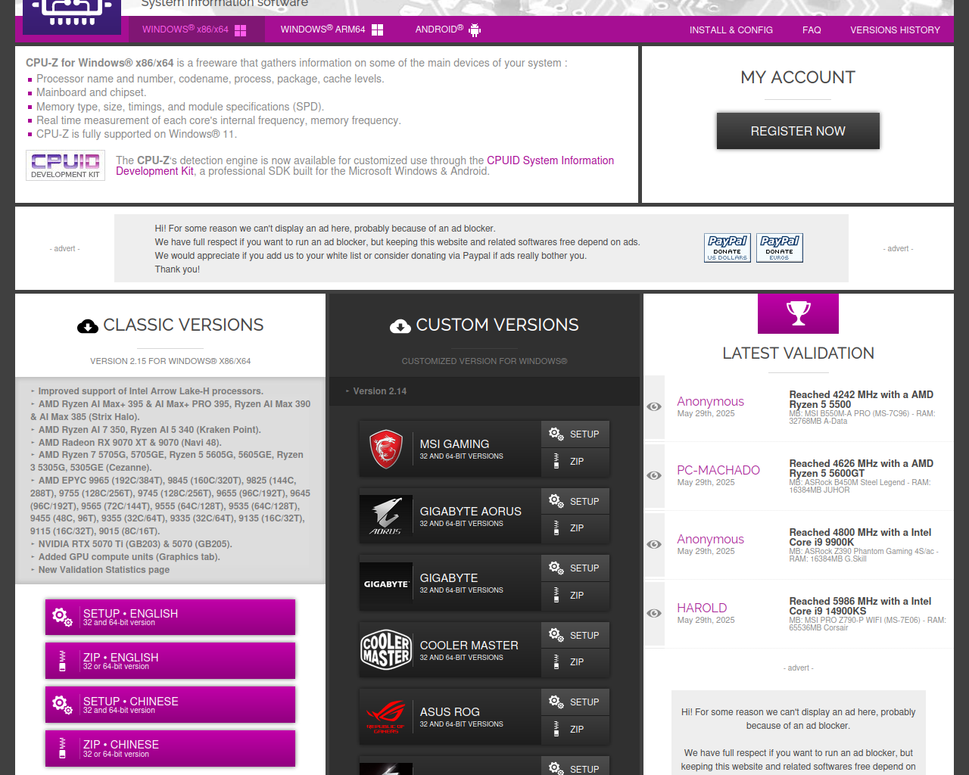
Task: Switch to the Android tab
Action: (x=448, y=30)
